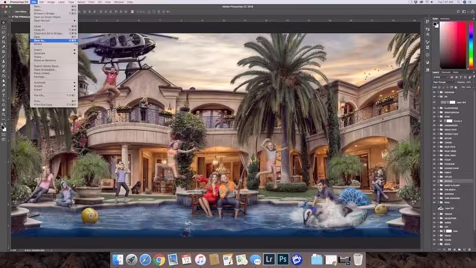Viewport: 476px width, 268px height.
Task: Click the vertical hue slider strip
Action: 471,45
